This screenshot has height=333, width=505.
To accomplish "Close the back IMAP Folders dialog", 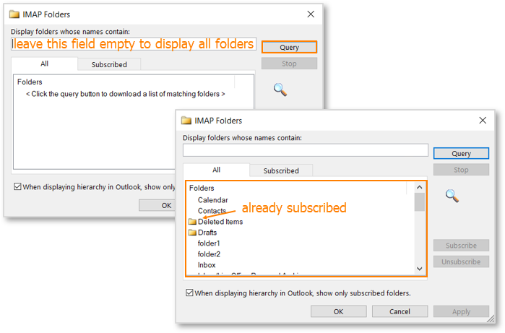I will click(x=311, y=14).
